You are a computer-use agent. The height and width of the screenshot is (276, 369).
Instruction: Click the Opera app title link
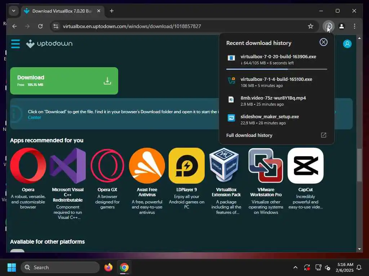tap(28, 190)
